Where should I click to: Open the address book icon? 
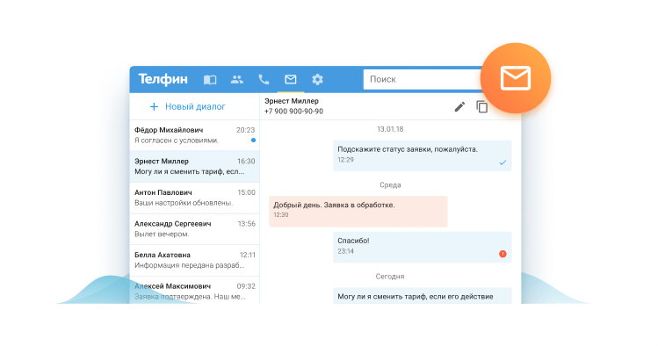[210, 79]
